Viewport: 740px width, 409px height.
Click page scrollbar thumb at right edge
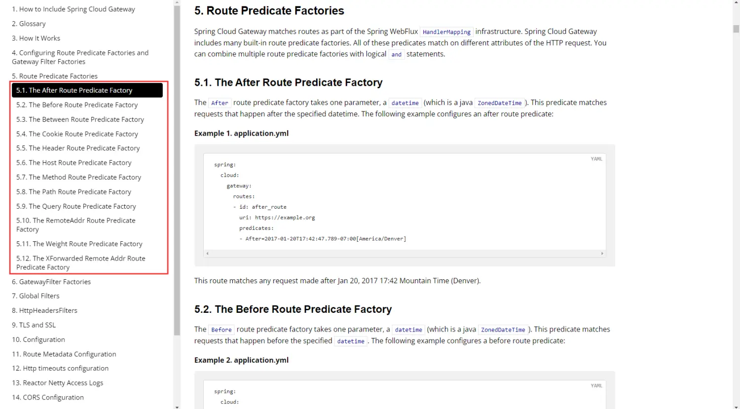point(736,29)
